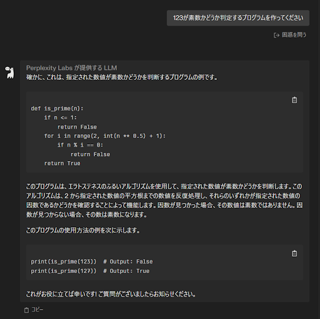
Task: Click the llama avatar icon
Action: tap(9, 72)
